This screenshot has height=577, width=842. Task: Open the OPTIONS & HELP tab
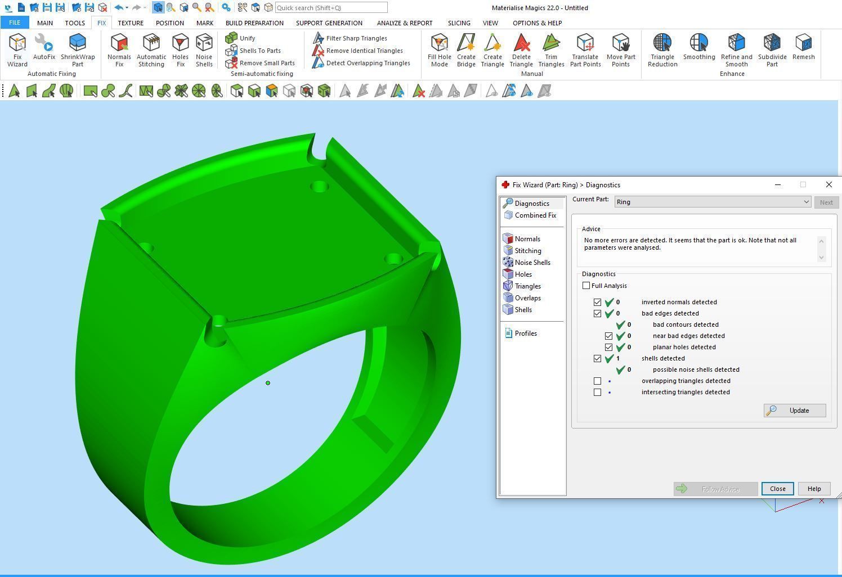537,23
